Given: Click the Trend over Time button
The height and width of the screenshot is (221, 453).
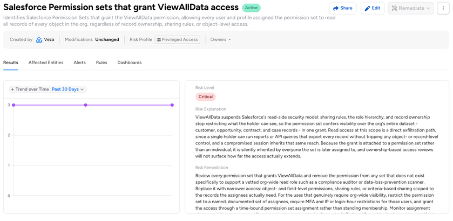Looking at the screenshot, I should (30, 89).
